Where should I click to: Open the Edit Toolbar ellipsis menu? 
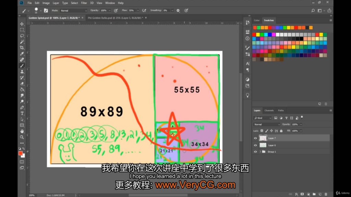[x=22, y=143]
